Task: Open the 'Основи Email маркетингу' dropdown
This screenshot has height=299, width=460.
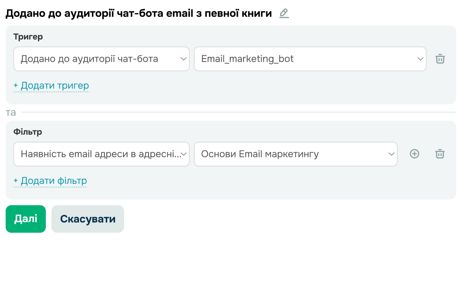Action: click(296, 154)
